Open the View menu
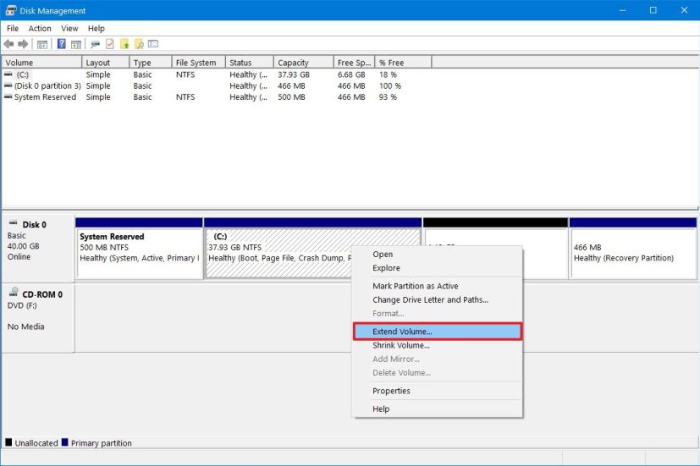The width and height of the screenshot is (700, 466). pyautogui.click(x=69, y=28)
